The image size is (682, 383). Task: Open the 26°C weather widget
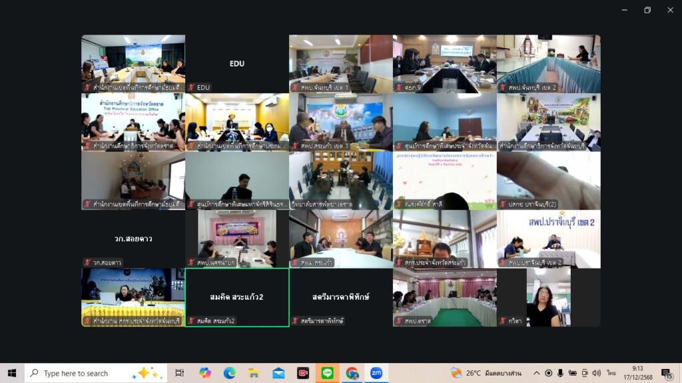coord(486,373)
